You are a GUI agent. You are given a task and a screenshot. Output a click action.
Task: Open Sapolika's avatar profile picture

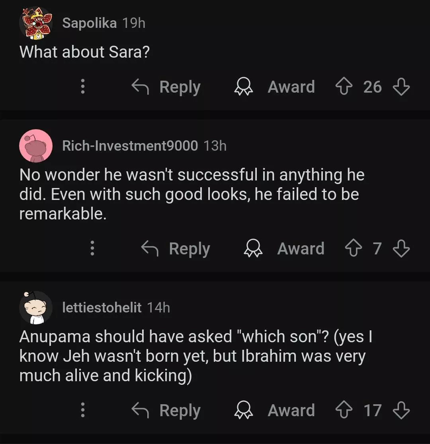(x=36, y=23)
